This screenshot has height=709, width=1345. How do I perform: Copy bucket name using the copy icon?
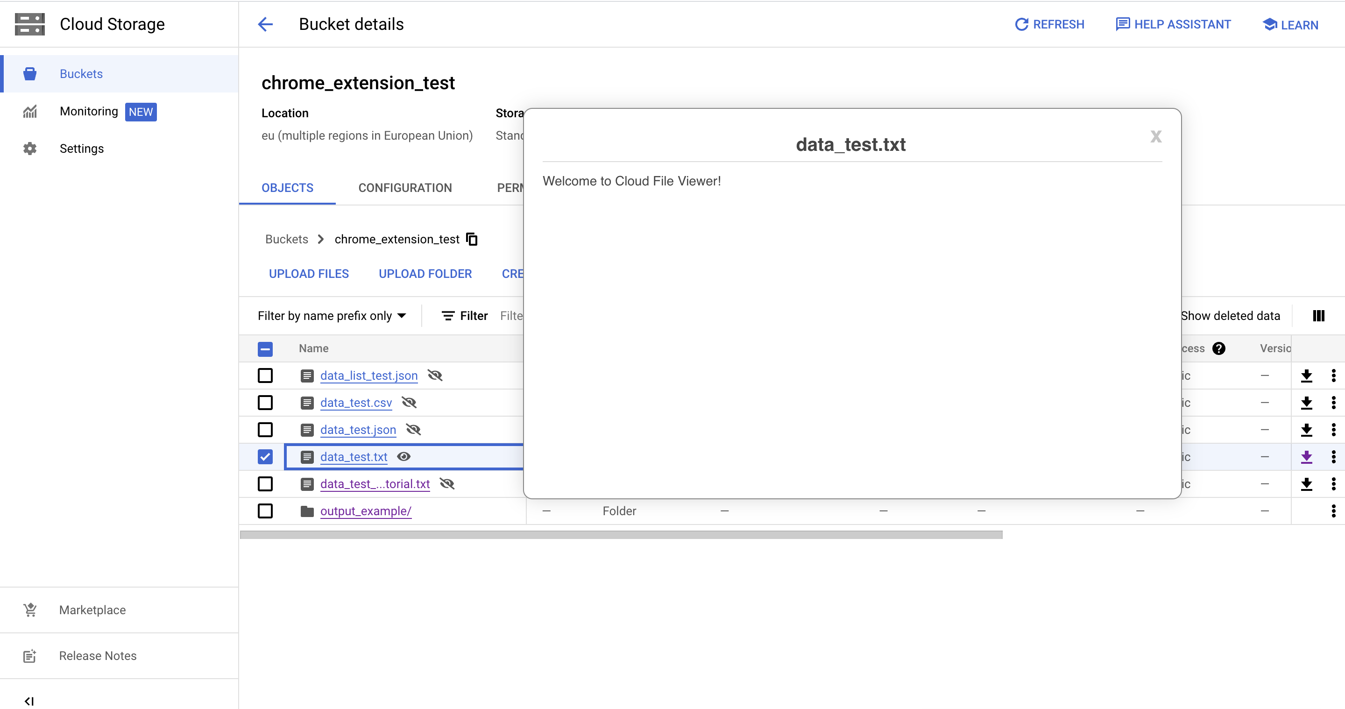coord(472,239)
